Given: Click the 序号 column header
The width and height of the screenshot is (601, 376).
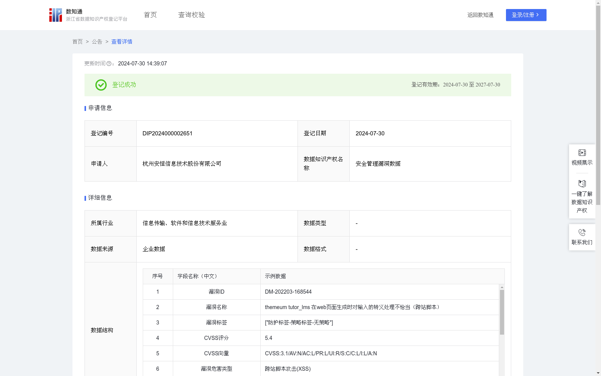Looking at the screenshot, I should click(x=158, y=276).
